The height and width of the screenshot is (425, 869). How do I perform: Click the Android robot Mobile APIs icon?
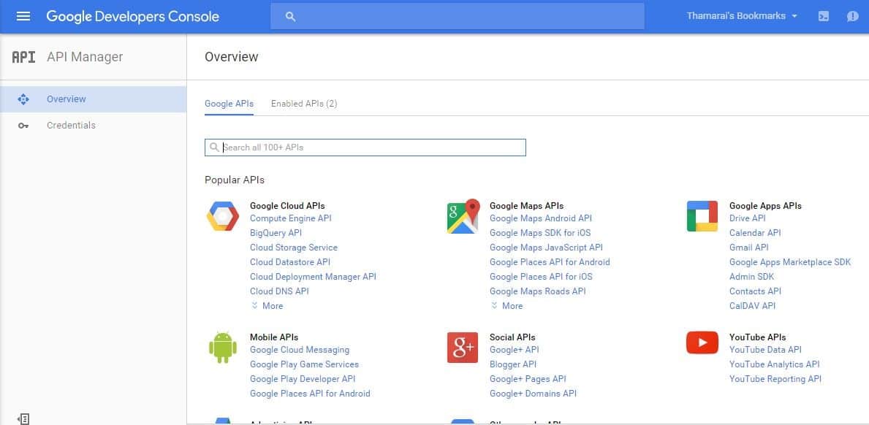[223, 348]
